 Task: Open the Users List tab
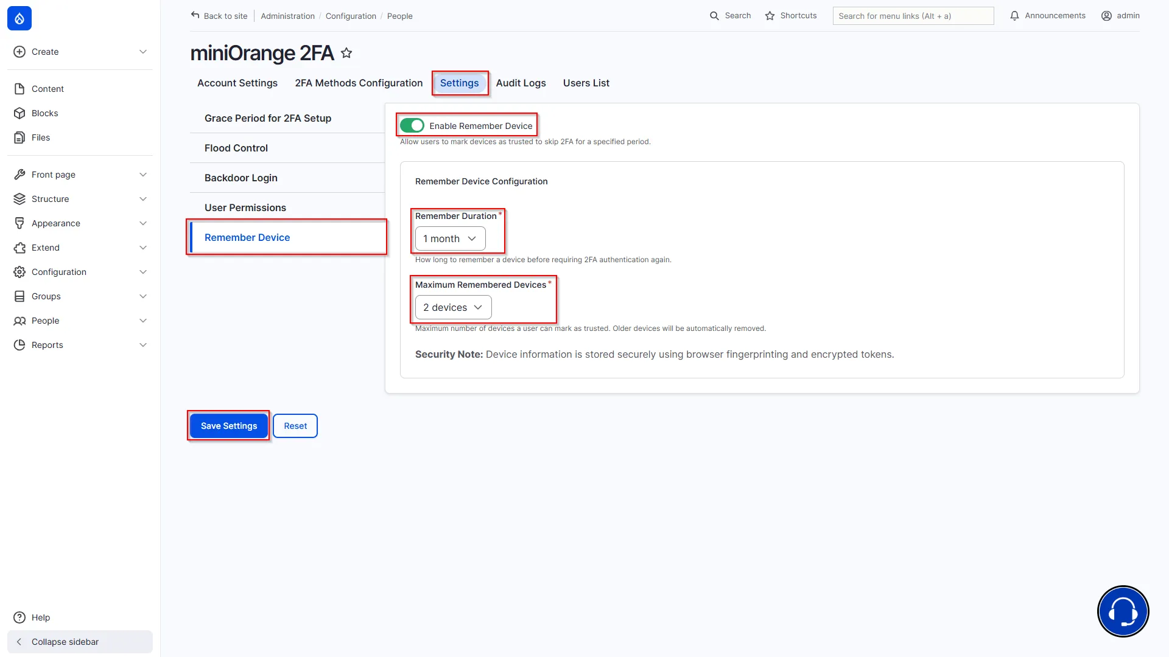[586, 83]
